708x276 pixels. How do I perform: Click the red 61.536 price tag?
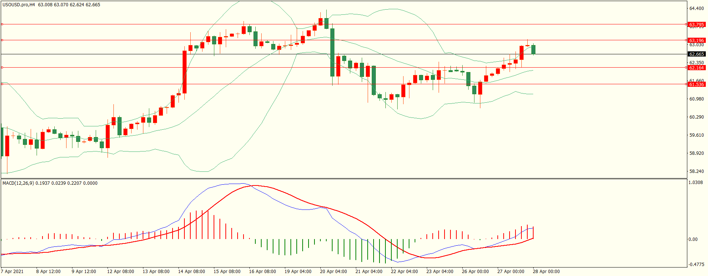click(697, 84)
